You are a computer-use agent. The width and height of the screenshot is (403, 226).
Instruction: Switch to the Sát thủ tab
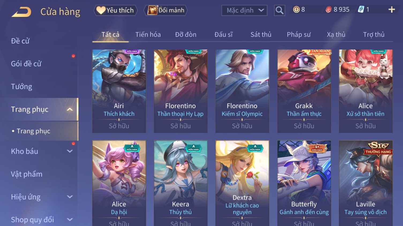coord(261,35)
